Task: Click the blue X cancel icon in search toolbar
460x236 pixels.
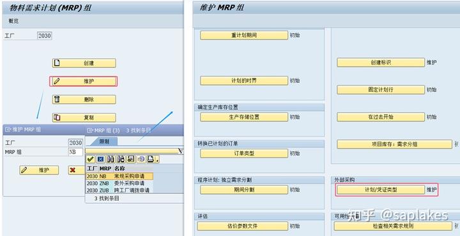Action: pyautogui.click(x=101, y=159)
